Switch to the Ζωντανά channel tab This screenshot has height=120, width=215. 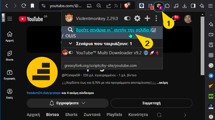point(92,115)
